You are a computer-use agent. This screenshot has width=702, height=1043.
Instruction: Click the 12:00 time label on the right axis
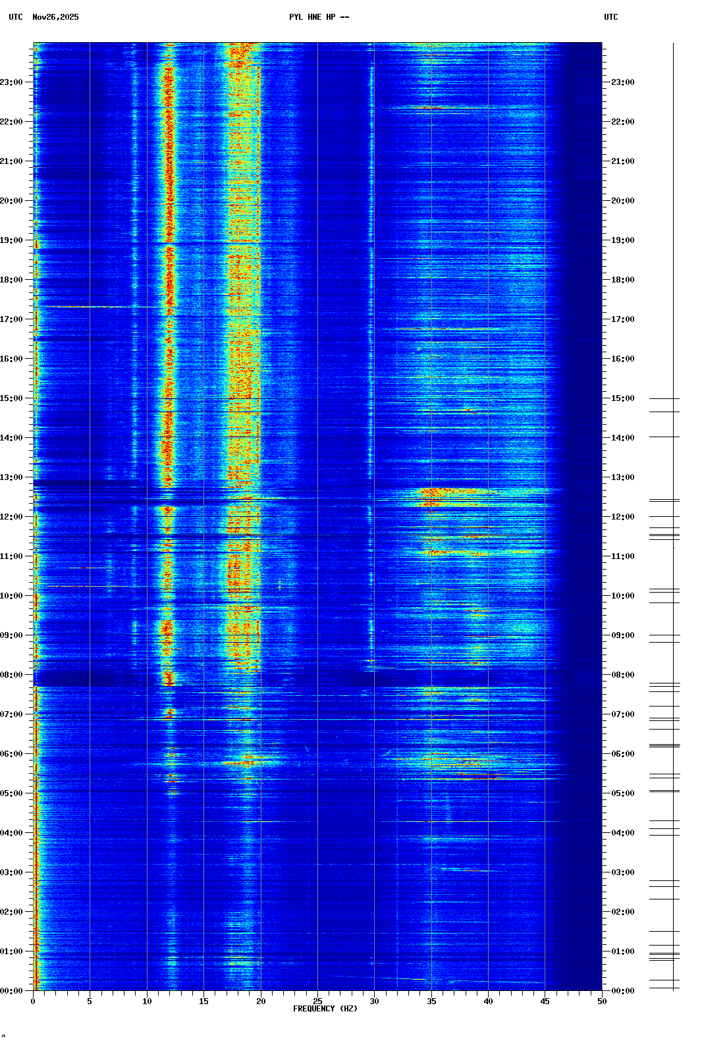pos(622,517)
